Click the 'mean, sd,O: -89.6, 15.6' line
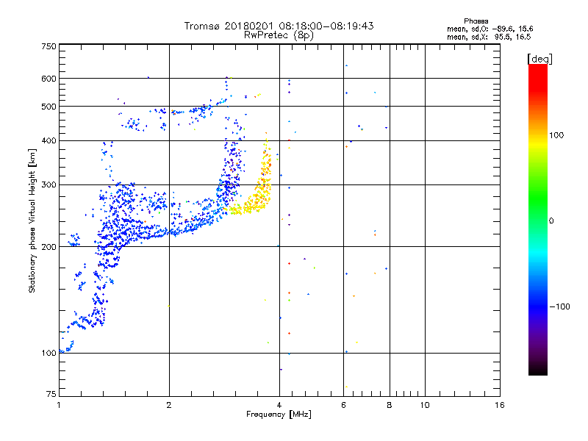 coord(490,29)
